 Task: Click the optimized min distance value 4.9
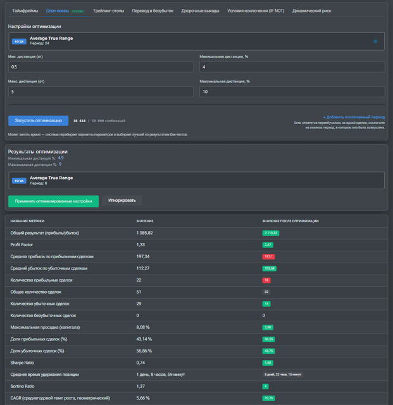point(61,158)
